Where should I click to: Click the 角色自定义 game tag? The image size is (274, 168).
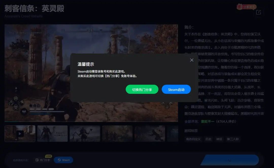193,139
